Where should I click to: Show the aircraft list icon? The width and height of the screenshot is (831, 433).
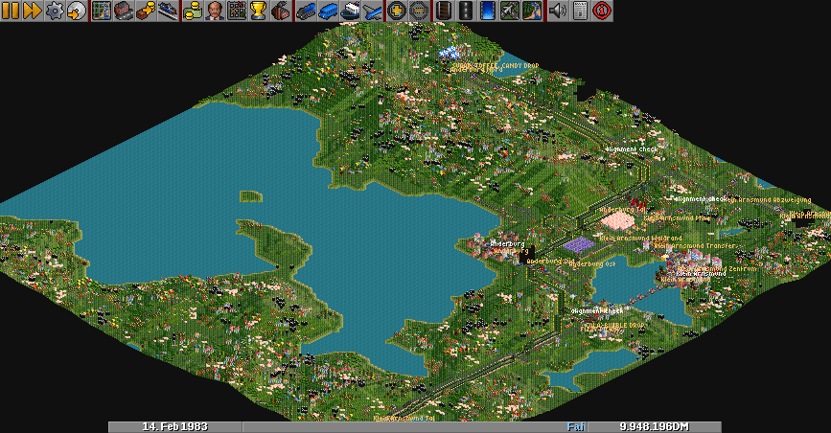pyautogui.click(x=372, y=11)
